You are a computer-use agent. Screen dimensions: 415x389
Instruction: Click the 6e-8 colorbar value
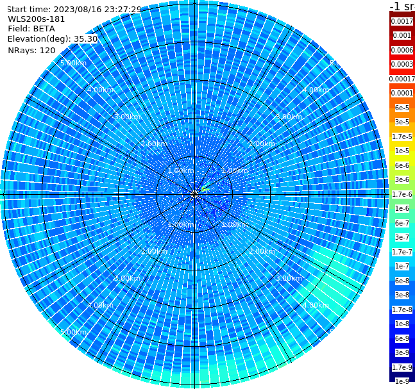point(402,281)
